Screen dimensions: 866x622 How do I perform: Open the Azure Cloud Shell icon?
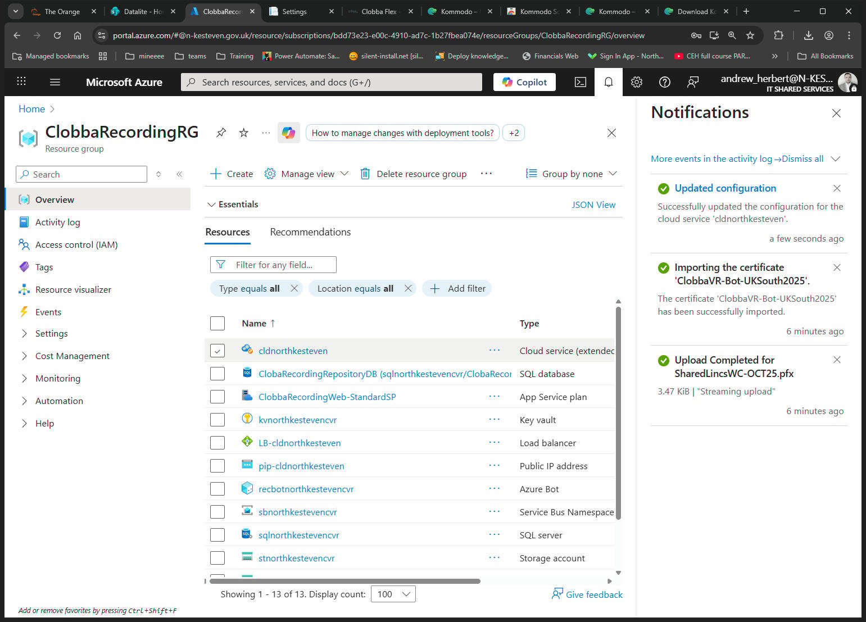click(581, 82)
